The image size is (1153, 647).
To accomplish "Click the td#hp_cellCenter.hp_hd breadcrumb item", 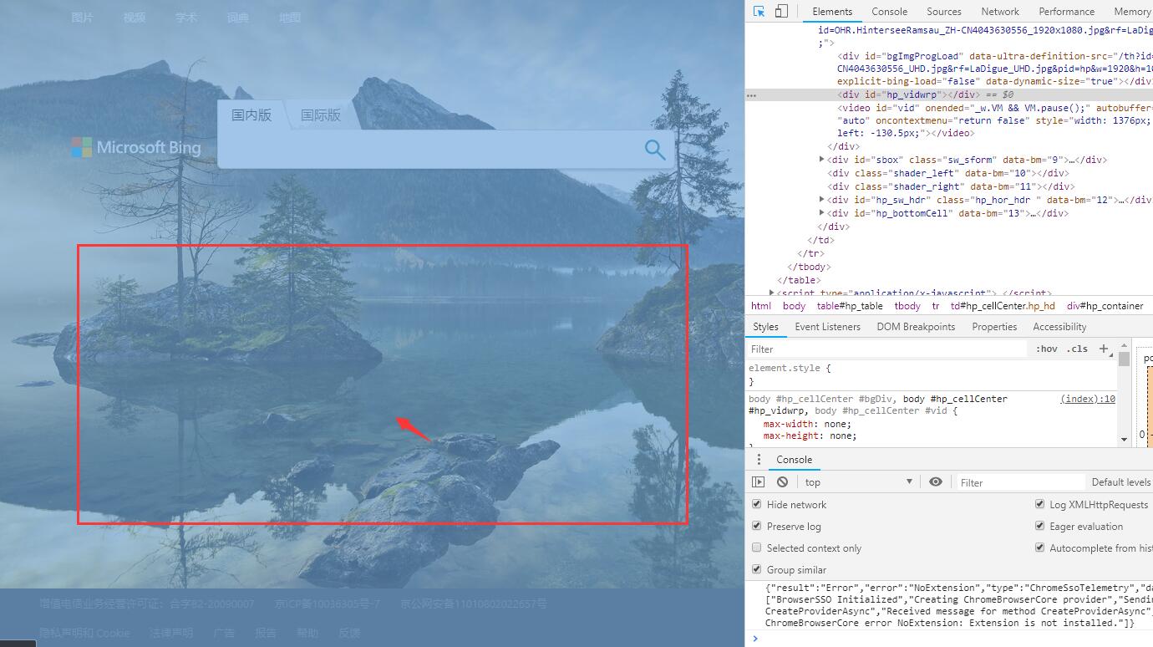I will tap(1003, 306).
